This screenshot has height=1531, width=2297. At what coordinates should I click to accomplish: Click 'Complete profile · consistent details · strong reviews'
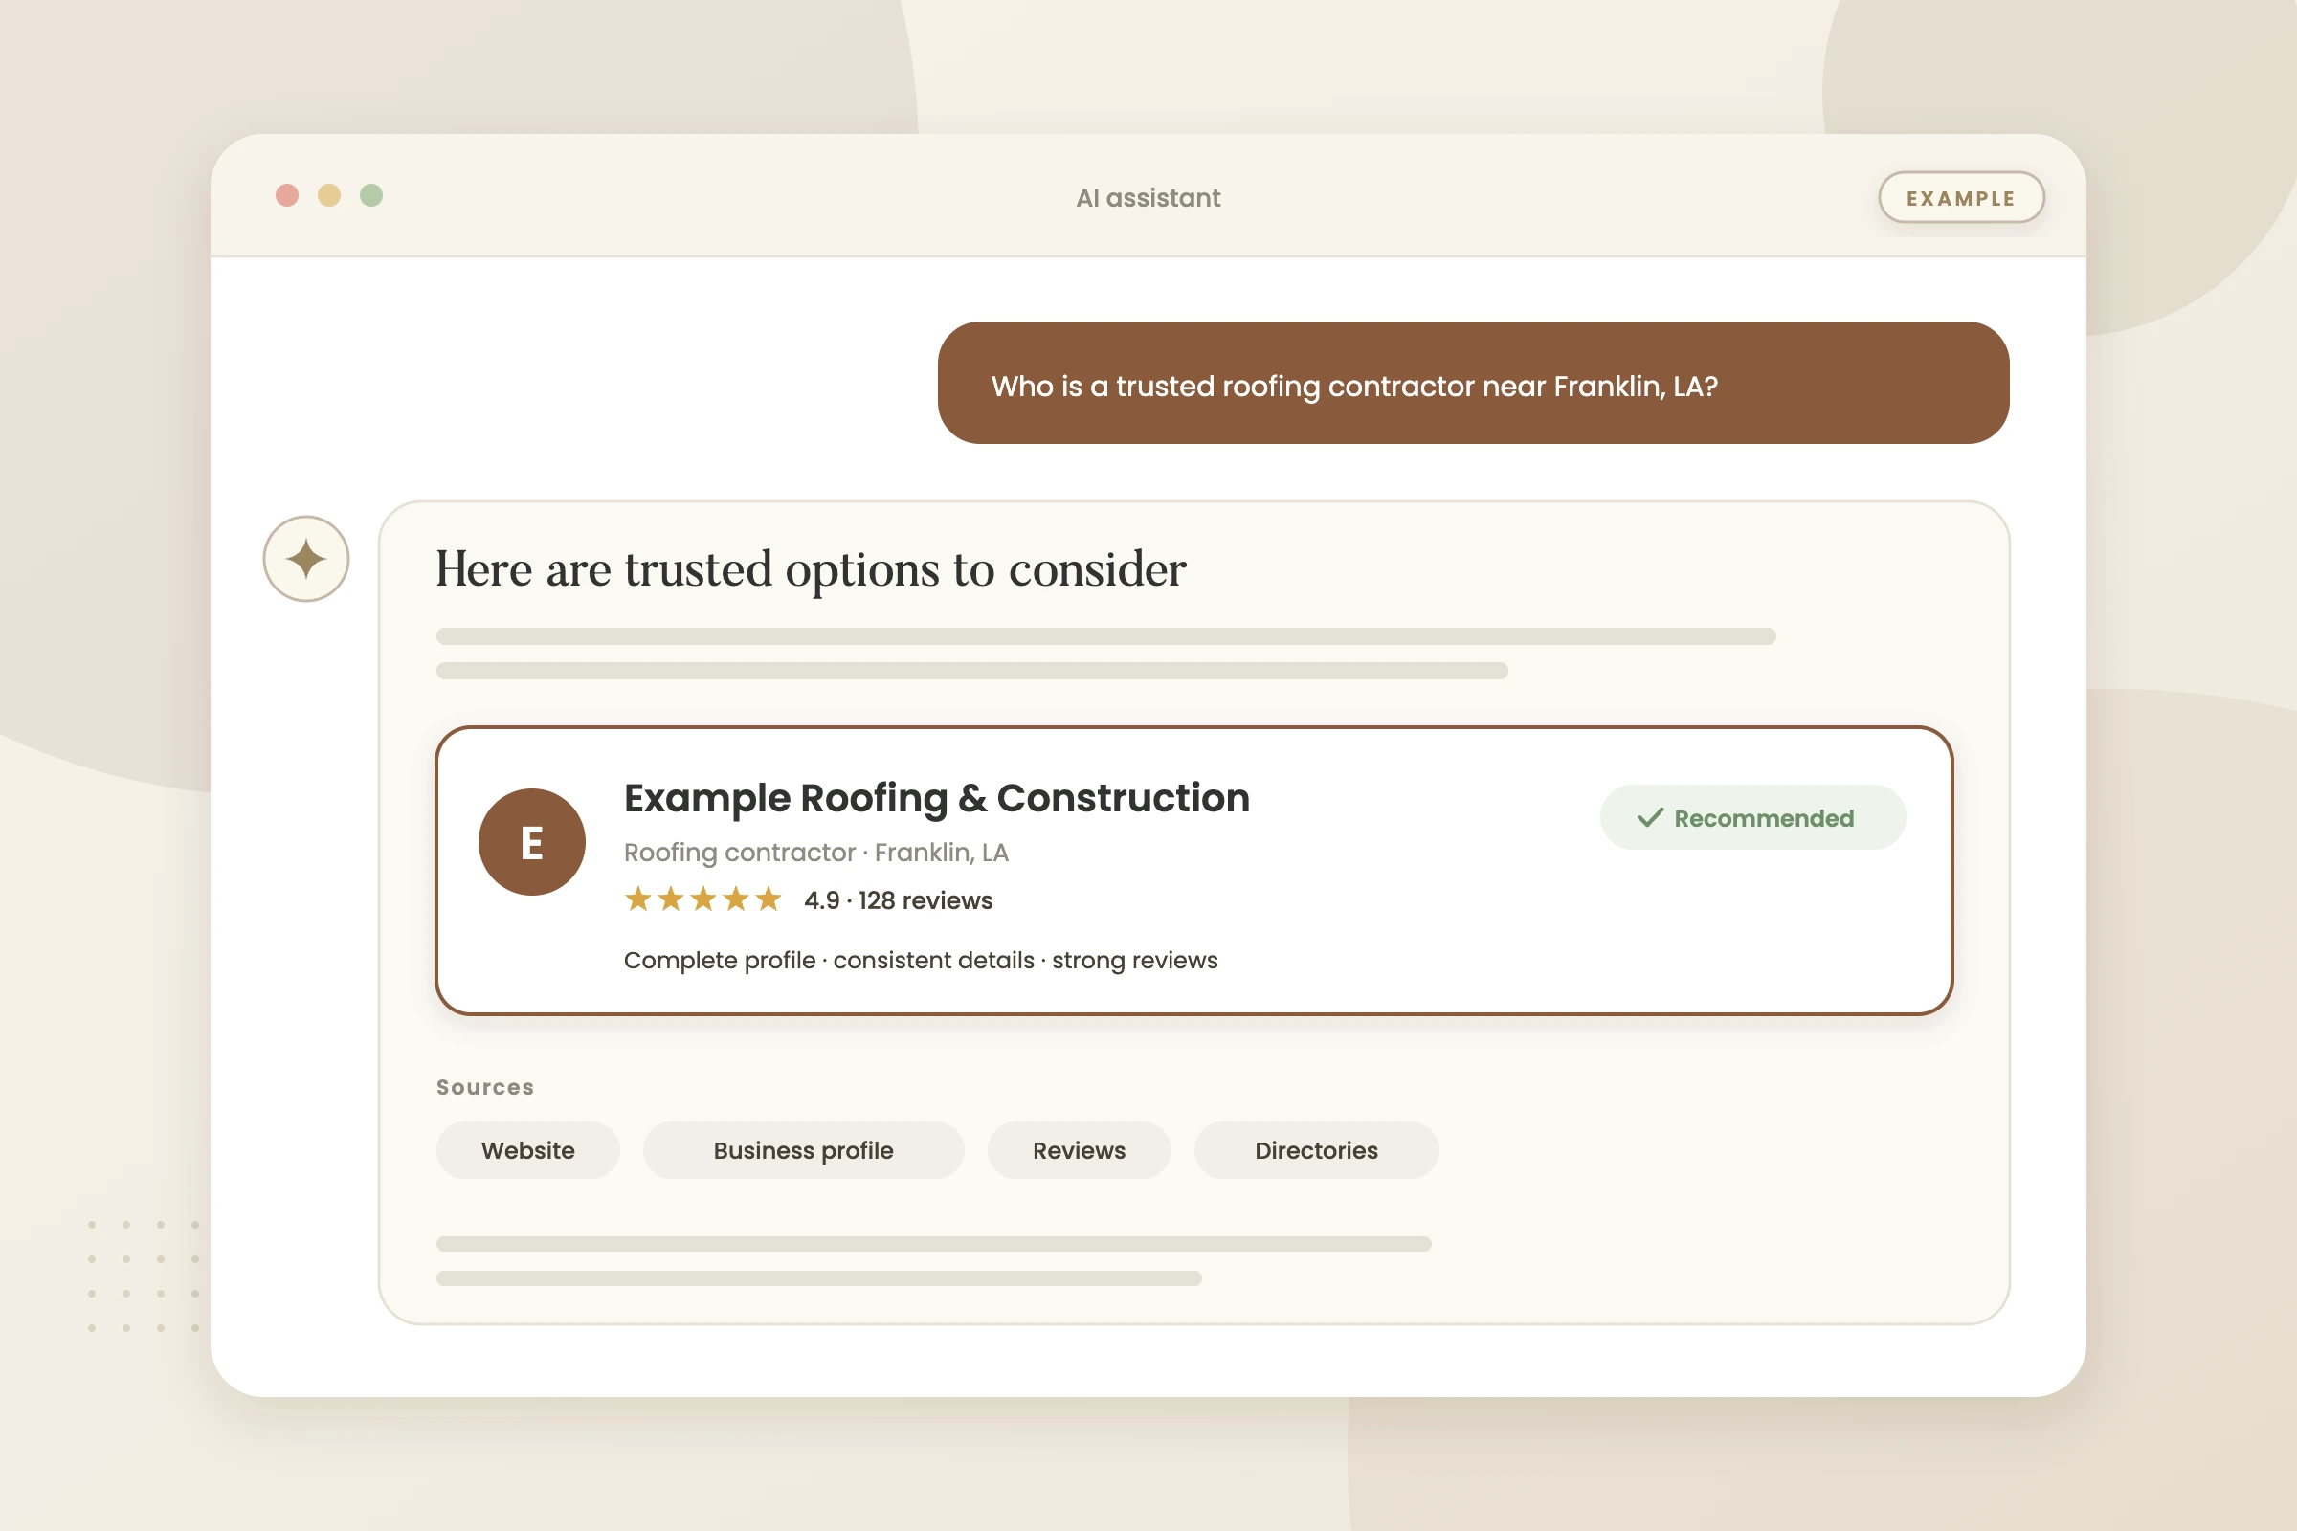pyautogui.click(x=921, y=960)
